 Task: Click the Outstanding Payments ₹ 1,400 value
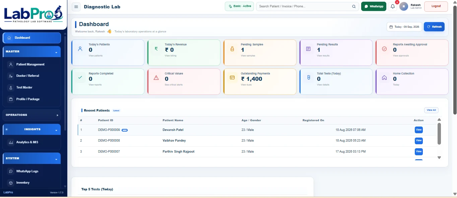point(252,79)
